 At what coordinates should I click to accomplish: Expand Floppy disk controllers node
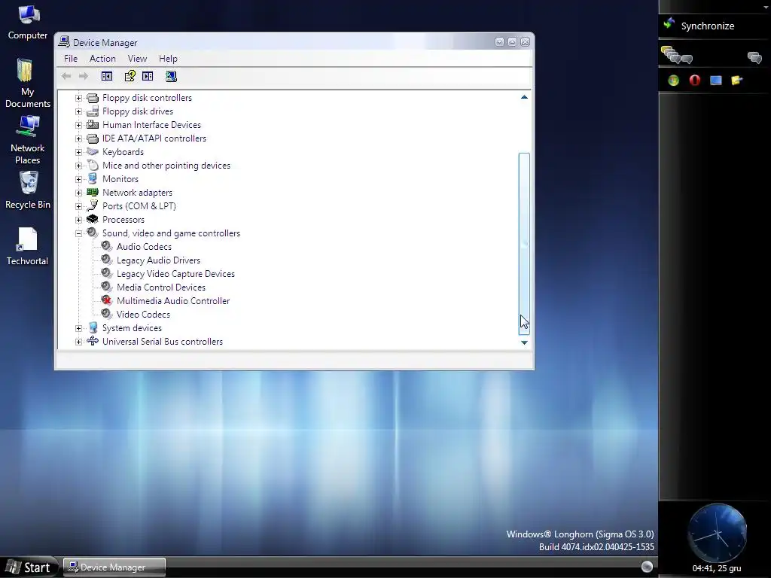pos(78,98)
